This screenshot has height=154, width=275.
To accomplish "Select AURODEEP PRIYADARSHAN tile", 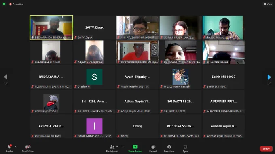I will [223, 102].
